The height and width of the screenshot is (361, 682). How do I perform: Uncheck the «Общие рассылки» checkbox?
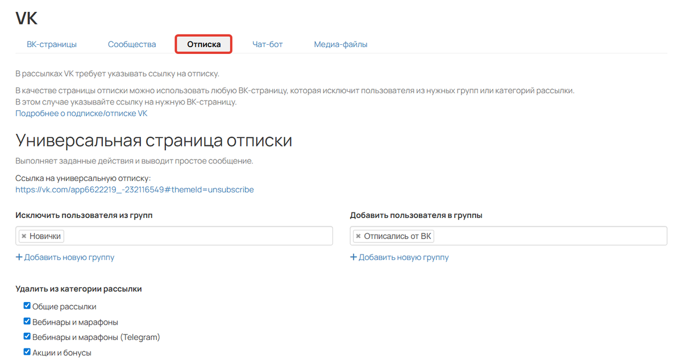point(26,305)
